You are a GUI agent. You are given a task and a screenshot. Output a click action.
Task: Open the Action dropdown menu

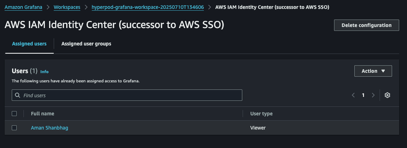[373, 71]
